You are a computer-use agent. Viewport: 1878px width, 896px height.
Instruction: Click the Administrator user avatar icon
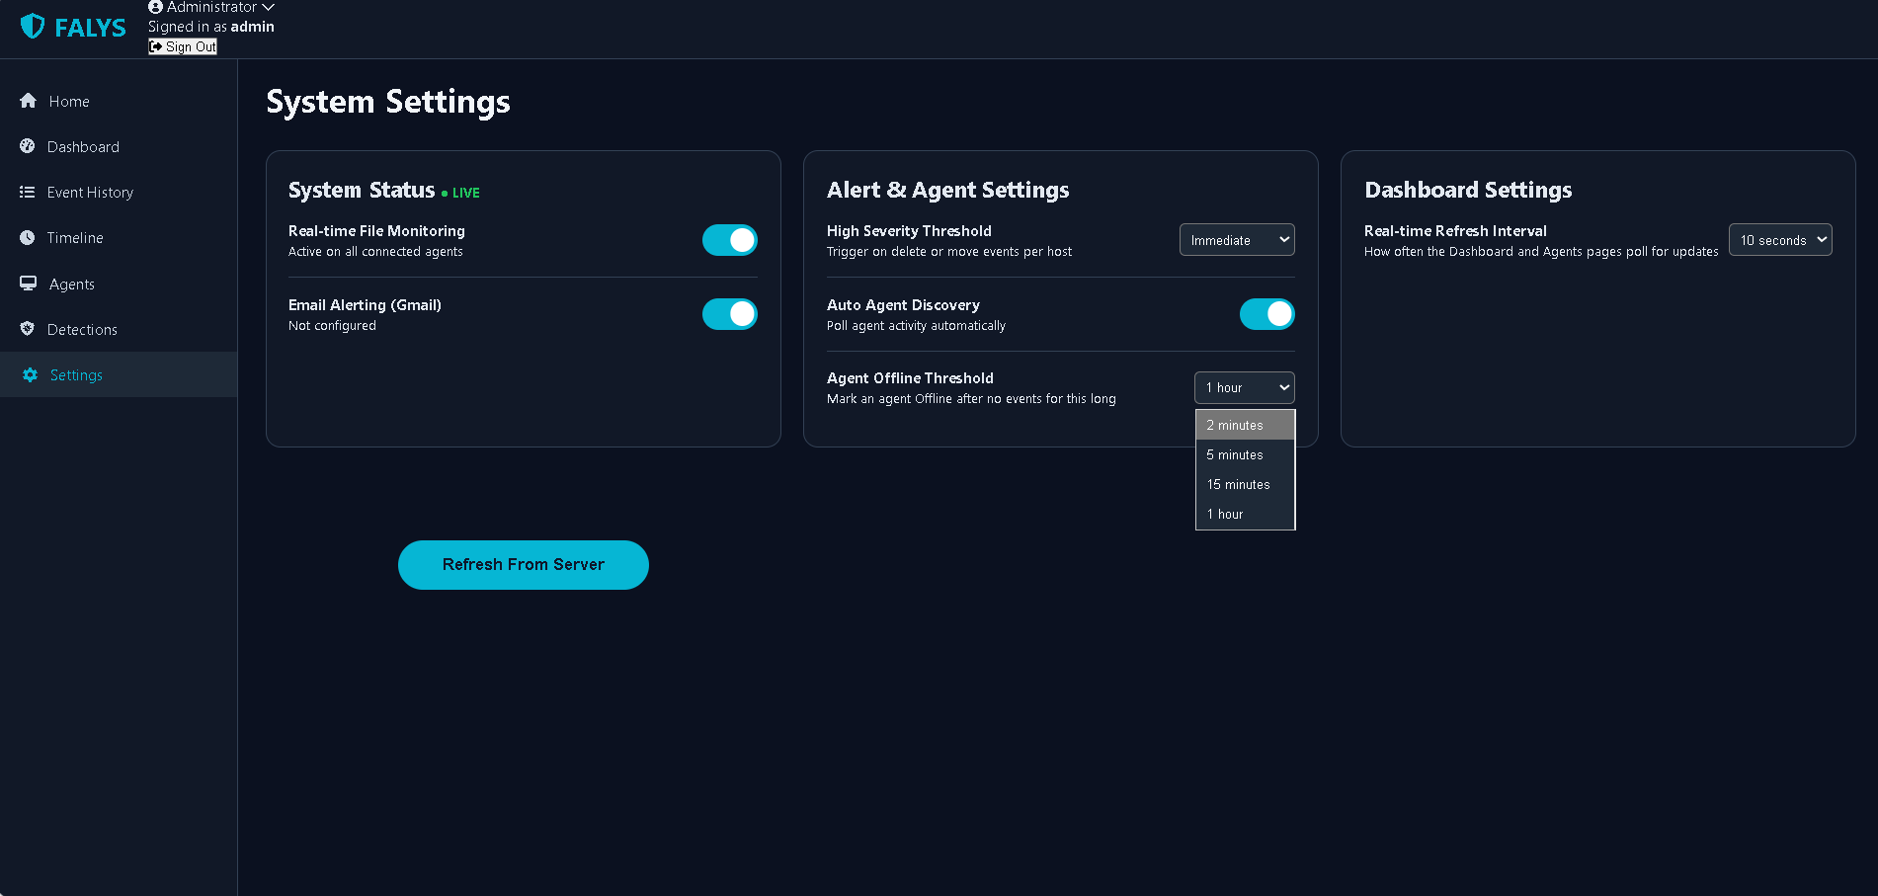tap(155, 7)
